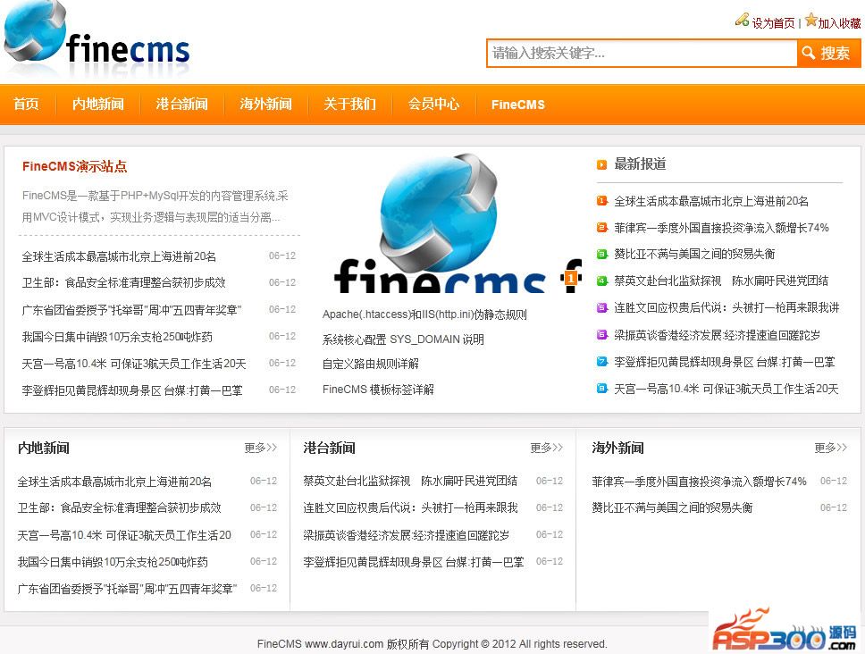Open 广东省团委 article in FineCMS演示站点 list
The width and height of the screenshot is (865, 654).
click(x=132, y=310)
